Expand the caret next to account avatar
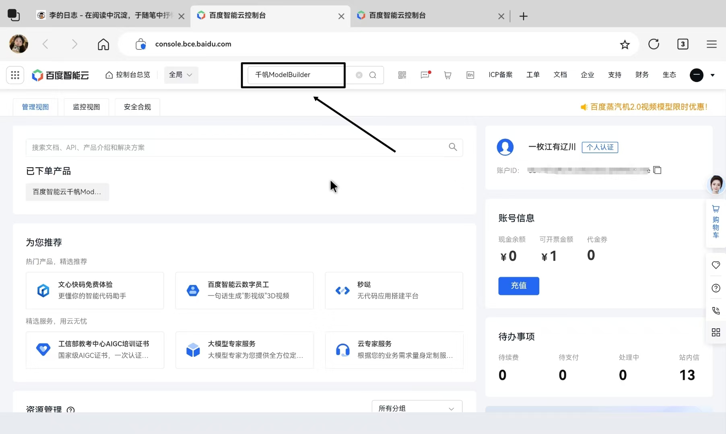 712,75
